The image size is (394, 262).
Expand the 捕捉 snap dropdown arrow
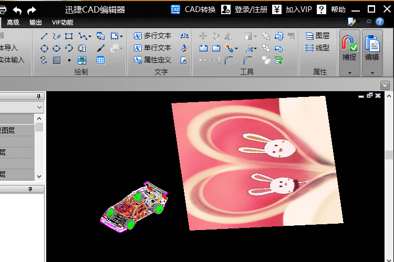(x=350, y=73)
